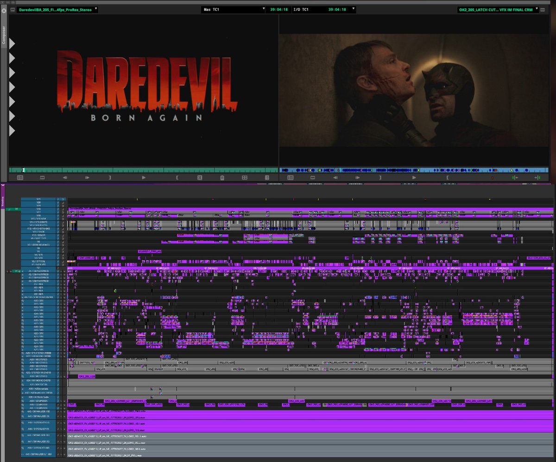
Task: Click speaker icon on A49 SKYWALKER 5.1 MIX
Action: point(23,454)
